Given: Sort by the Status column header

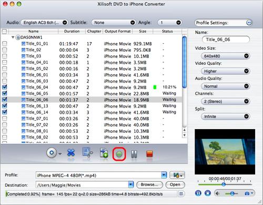Looking at the screenshot, I should (x=167, y=31).
